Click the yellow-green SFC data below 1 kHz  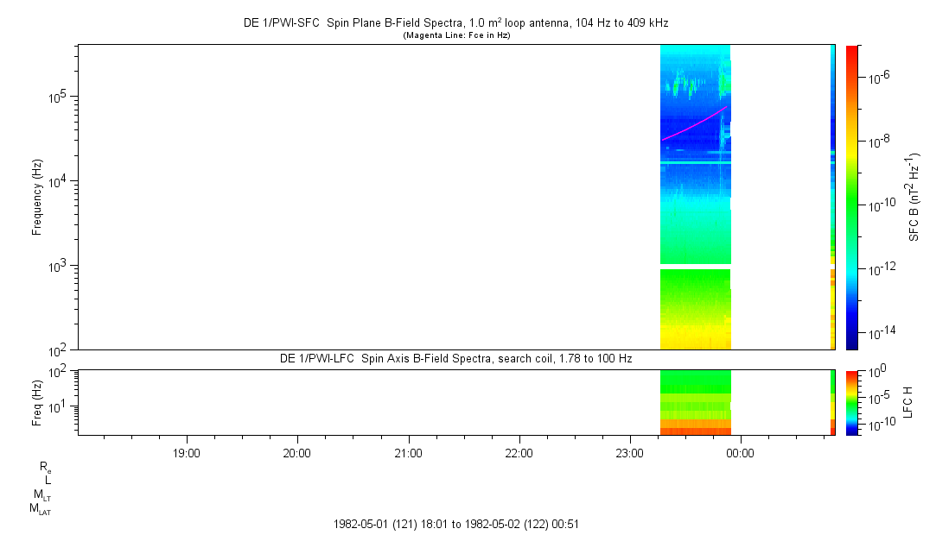(695, 309)
